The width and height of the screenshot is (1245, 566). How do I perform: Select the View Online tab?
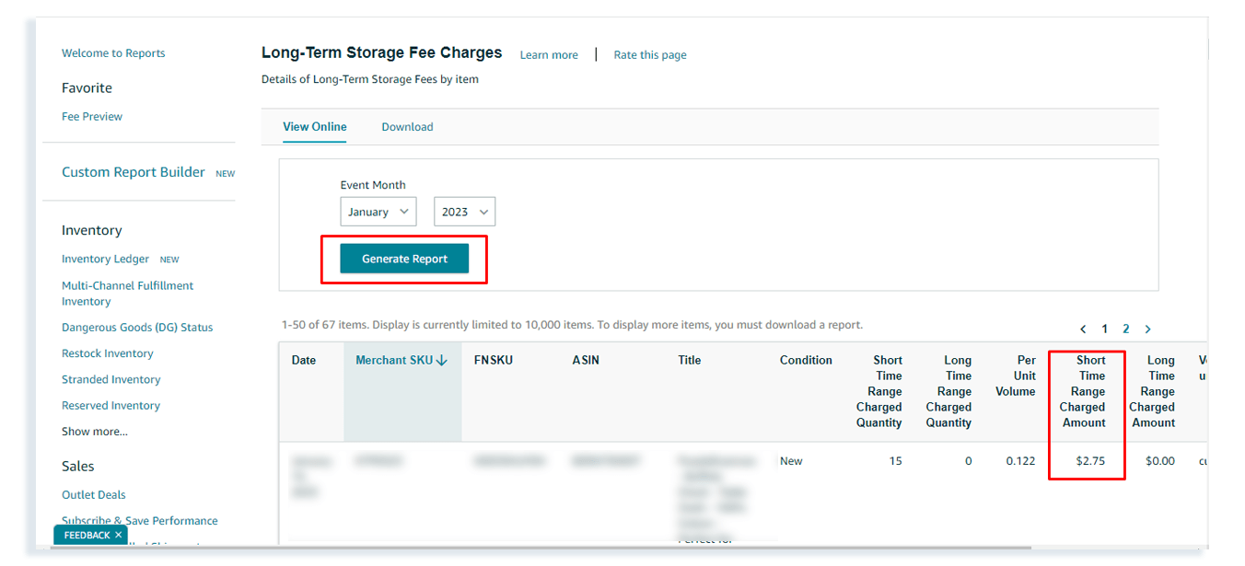(314, 126)
